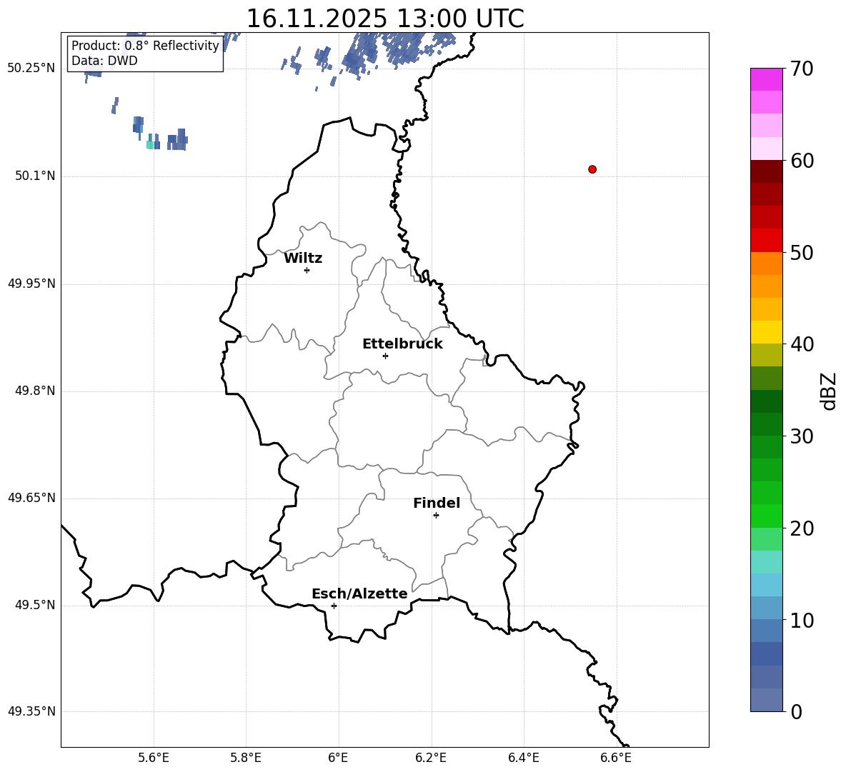Click the 50.25°N latitude label
Screen dimensions: 846x772
(x=31, y=69)
